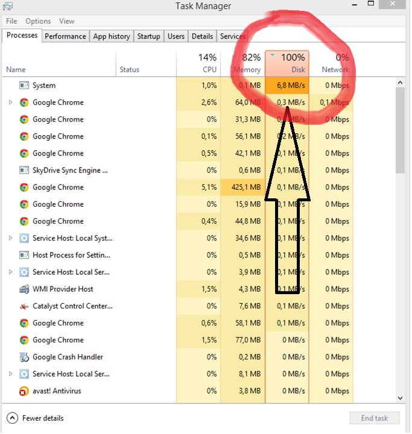The width and height of the screenshot is (412, 434).
Task: Click the Fewer details circle arrow icon
Action: 12,418
